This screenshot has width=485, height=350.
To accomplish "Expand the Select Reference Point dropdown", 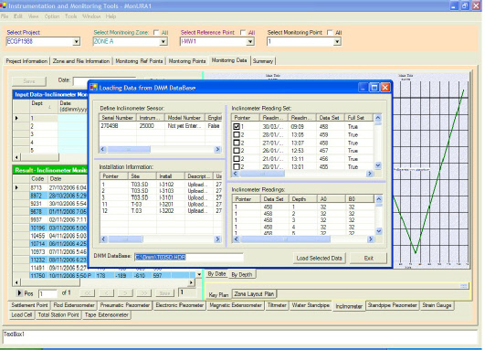I will 250,41.
